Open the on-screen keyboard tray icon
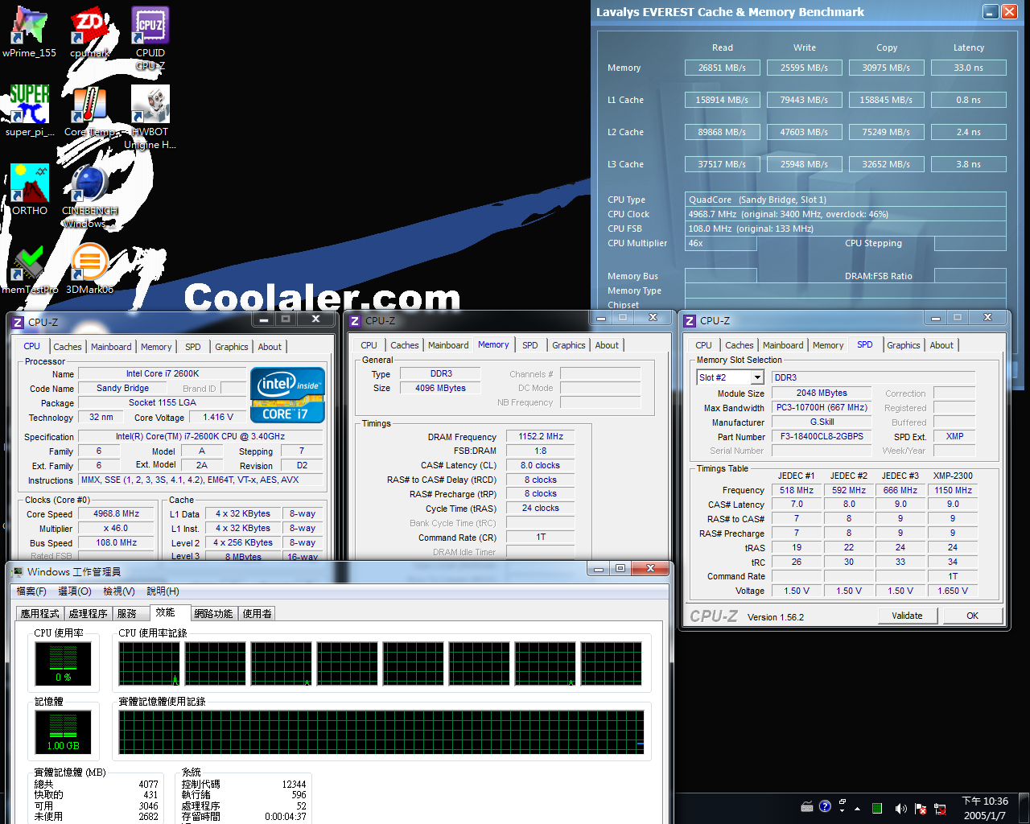The height and width of the screenshot is (824, 1030). (x=807, y=807)
